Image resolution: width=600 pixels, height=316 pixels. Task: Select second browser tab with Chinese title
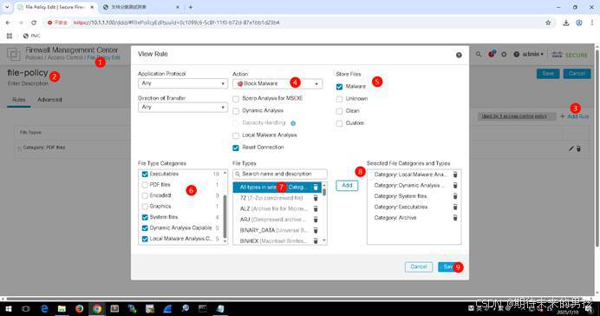point(140,7)
